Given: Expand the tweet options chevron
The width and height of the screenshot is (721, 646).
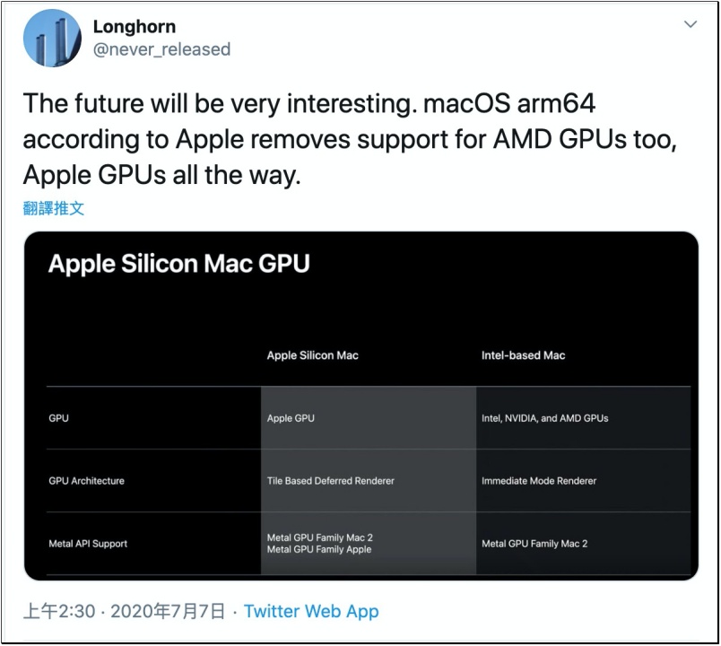Looking at the screenshot, I should pos(691,24).
